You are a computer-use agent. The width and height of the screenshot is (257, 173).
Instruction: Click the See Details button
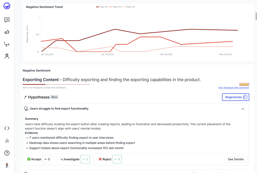(x=236, y=159)
